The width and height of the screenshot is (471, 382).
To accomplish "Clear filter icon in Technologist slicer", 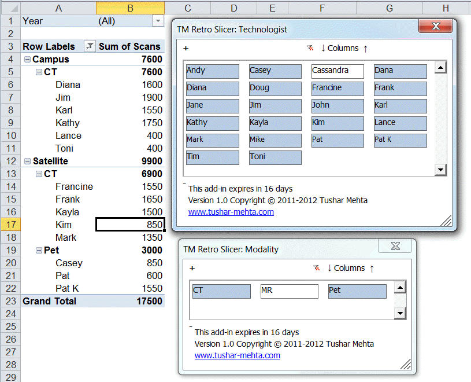I will point(310,48).
